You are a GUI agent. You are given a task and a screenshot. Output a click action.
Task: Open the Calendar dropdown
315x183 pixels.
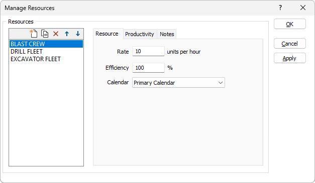tap(178, 83)
